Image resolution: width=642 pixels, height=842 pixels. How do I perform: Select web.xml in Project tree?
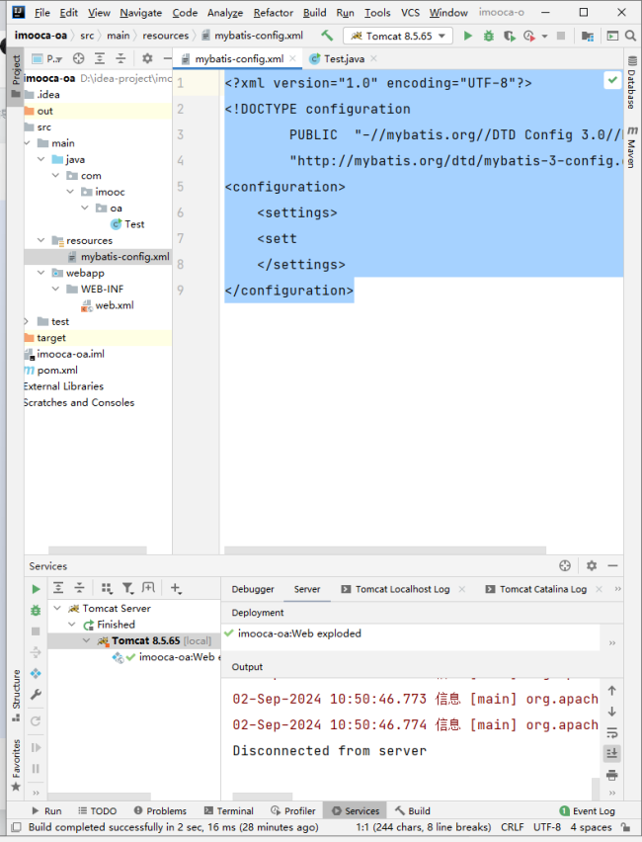click(115, 305)
